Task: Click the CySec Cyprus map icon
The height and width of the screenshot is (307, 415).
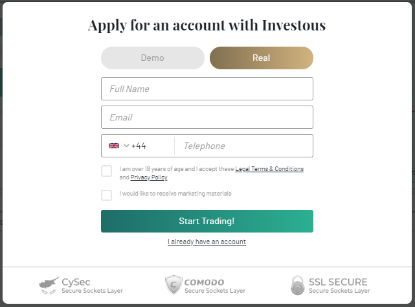Action: [49, 285]
